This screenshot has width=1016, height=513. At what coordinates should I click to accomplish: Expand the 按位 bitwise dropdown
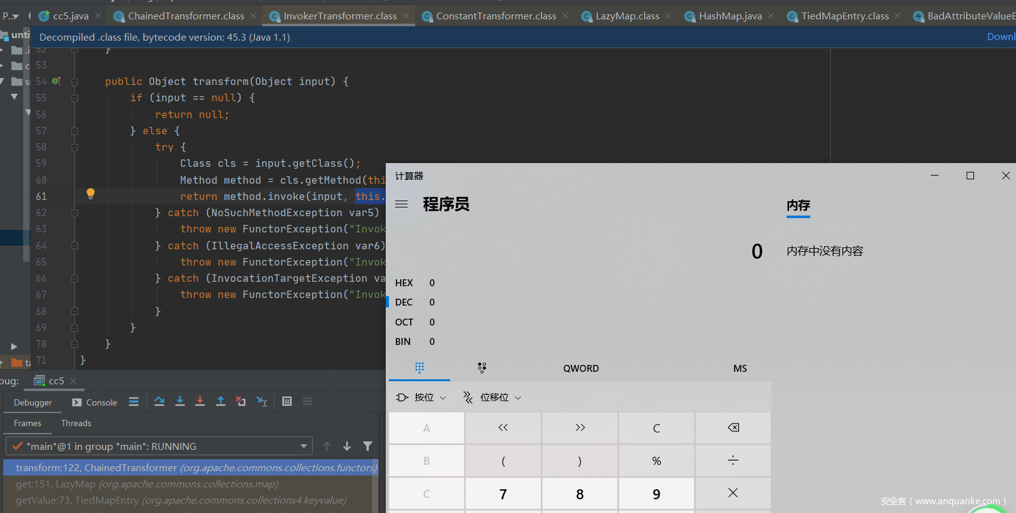click(422, 397)
